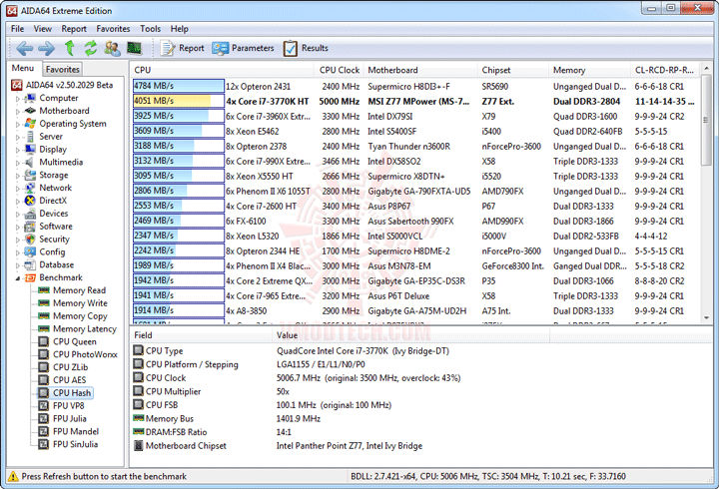Sort by the Chipset column header
The width and height of the screenshot is (719, 489).
[x=513, y=70]
